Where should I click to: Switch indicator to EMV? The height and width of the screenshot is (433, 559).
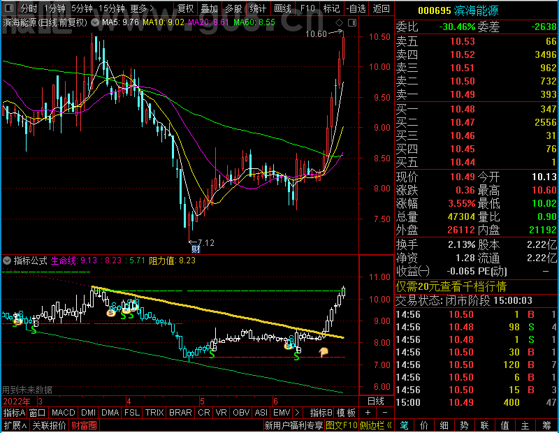click(282, 413)
